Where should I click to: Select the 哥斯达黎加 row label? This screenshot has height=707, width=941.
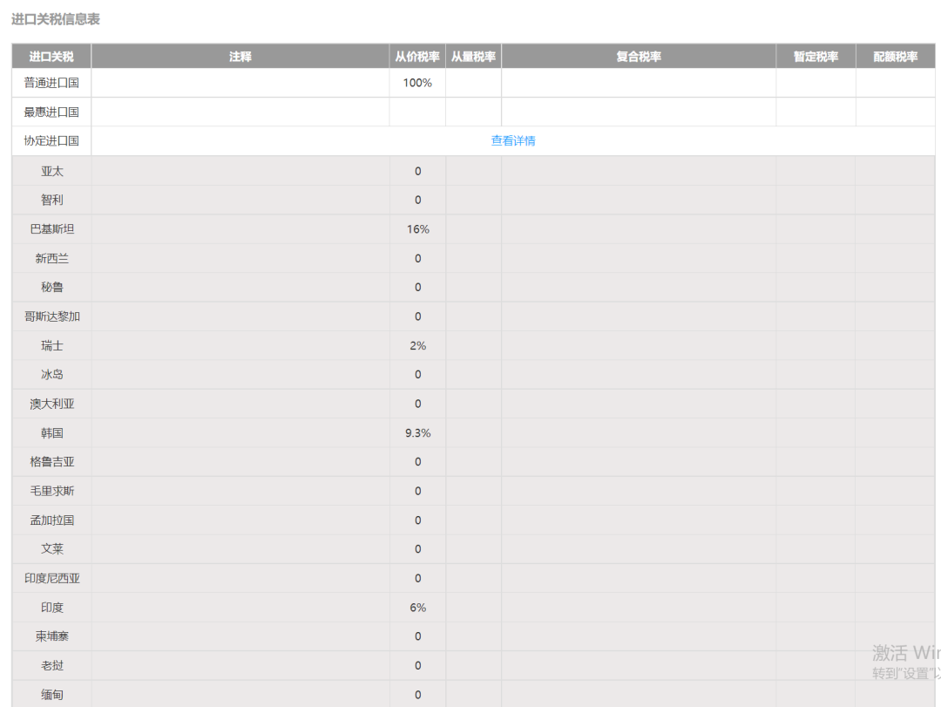coord(52,316)
